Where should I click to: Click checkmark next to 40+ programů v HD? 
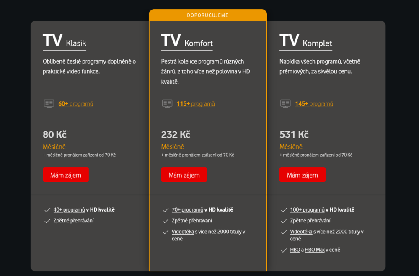click(47, 210)
